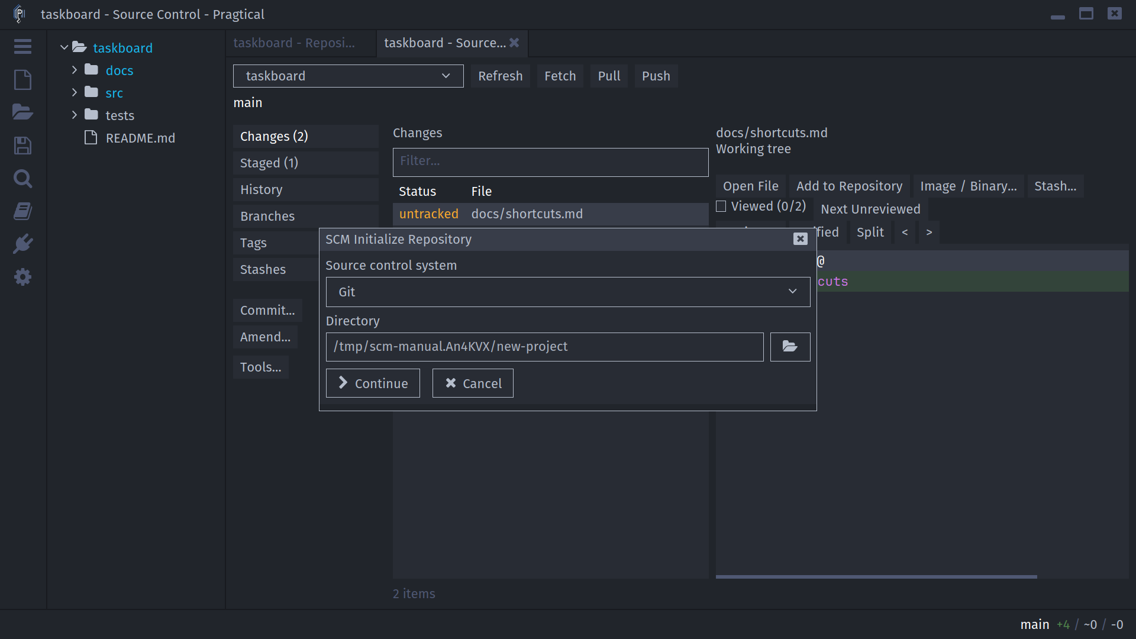Click the Next Unreviewed button
Screen dimensions: 1136x639
(870, 209)
